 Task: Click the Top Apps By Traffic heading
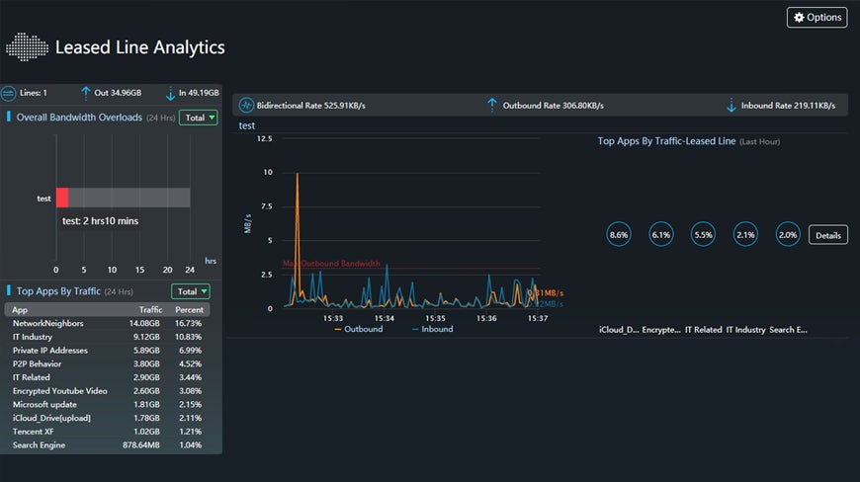(58, 291)
